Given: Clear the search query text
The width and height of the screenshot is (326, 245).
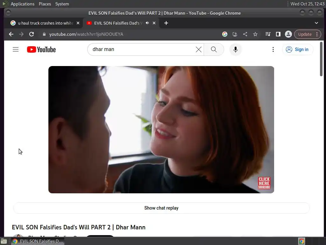Looking at the screenshot, I should pyautogui.click(x=199, y=49).
